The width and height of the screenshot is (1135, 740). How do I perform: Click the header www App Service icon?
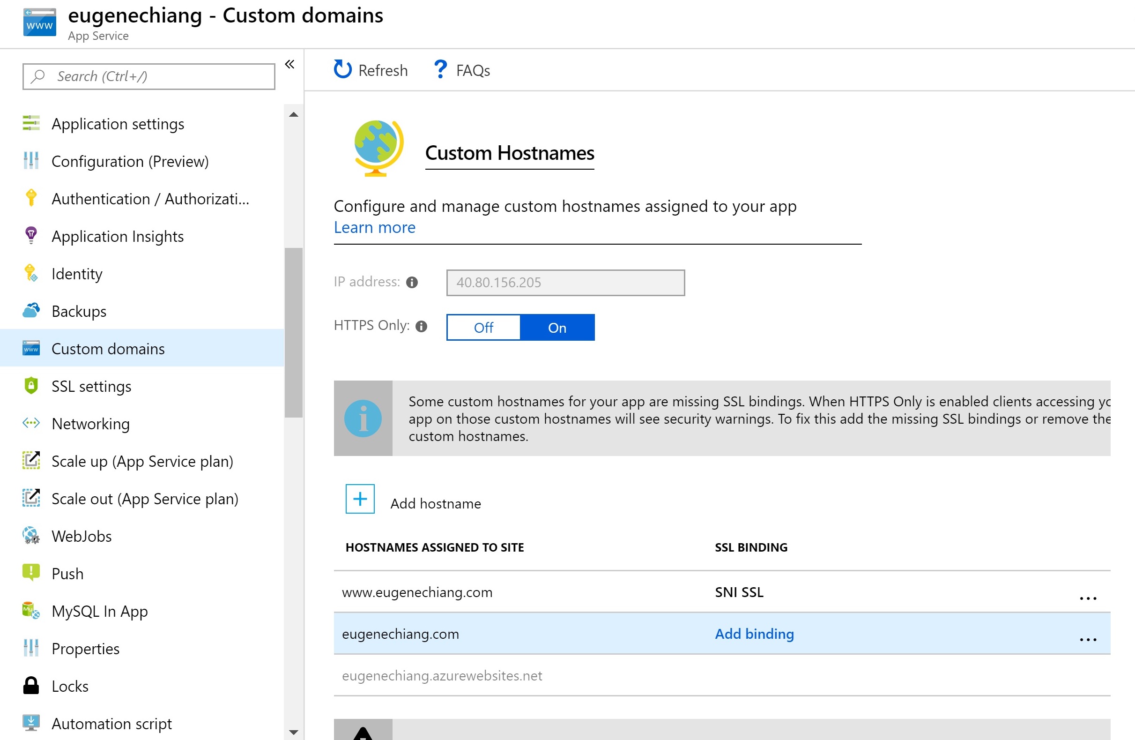pos(39,22)
